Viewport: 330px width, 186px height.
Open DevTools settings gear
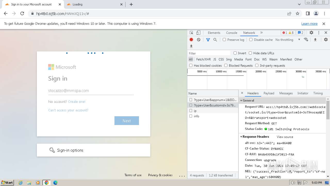point(311,33)
